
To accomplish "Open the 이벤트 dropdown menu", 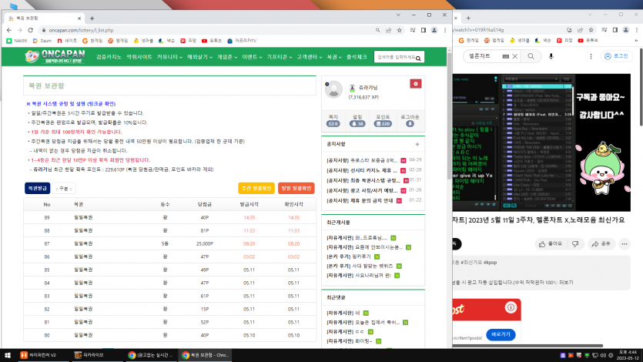I will click(x=252, y=57).
